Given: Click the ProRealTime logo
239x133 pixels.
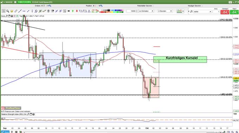Looking at the screenshot, I should coord(11,108).
